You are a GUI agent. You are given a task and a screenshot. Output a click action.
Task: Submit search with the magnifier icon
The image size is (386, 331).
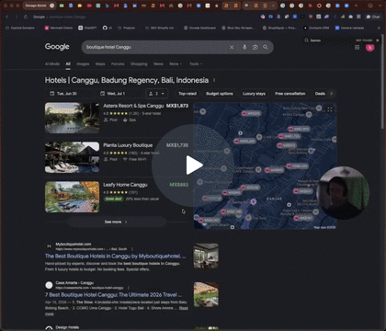coord(266,47)
